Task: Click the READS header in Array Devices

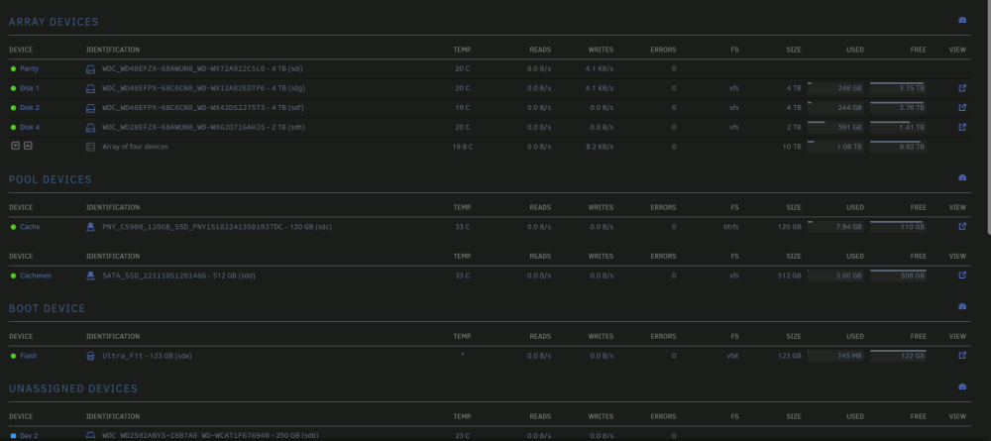Action: point(540,50)
